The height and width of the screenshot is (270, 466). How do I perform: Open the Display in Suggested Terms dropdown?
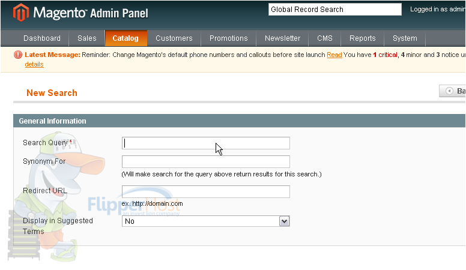point(205,221)
